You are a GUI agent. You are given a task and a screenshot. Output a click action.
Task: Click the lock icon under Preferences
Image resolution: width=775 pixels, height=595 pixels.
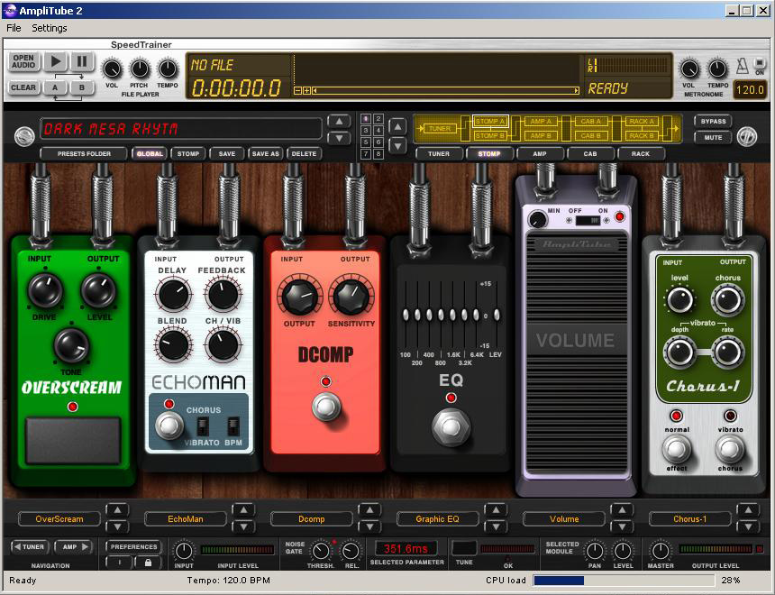click(x=147, y=562)
